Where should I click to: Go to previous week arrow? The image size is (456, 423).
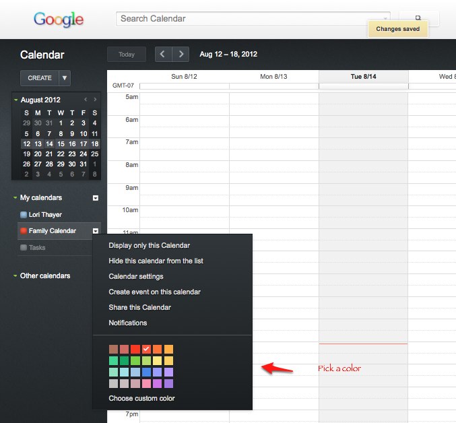[x=163, y=55]
